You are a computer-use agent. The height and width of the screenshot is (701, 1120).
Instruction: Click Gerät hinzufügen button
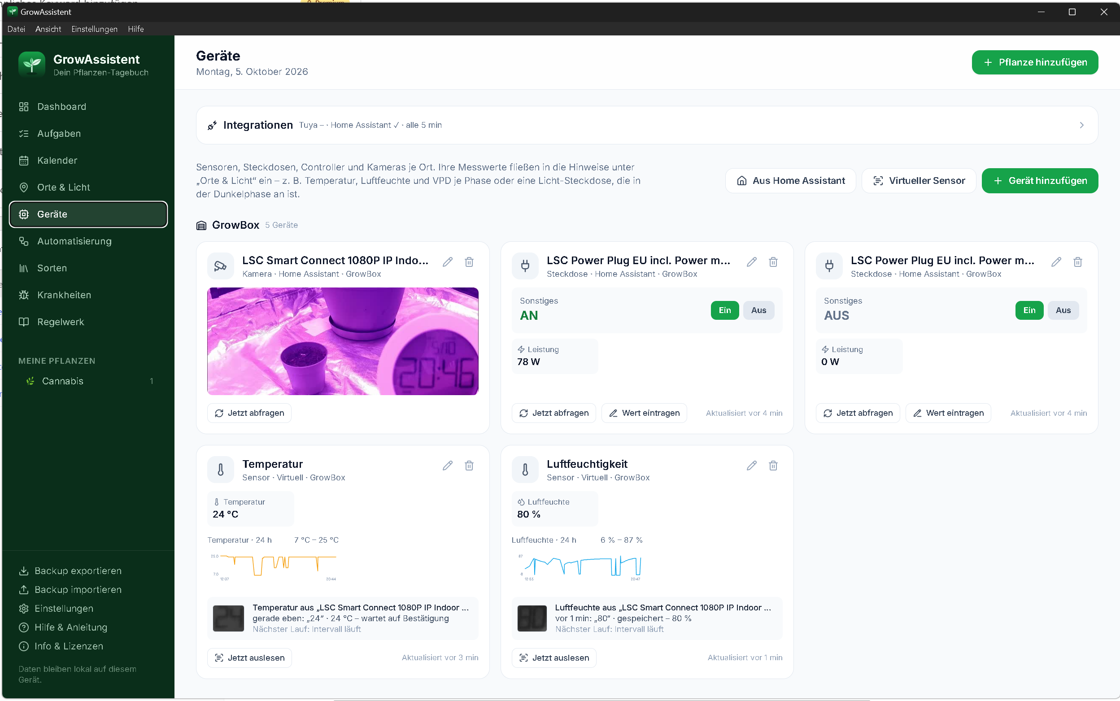[x=1040, y=181]
